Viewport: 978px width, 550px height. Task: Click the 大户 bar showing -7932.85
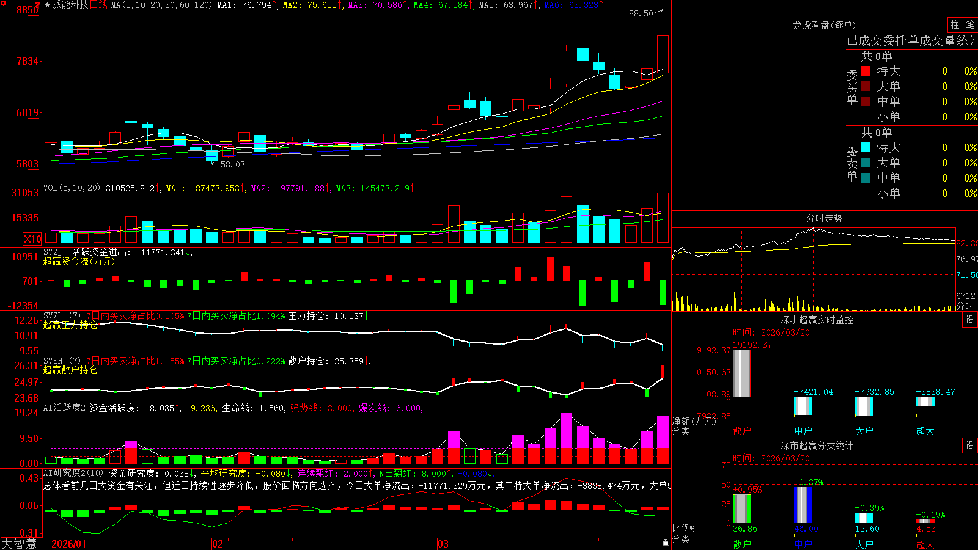tap(864, 406)
